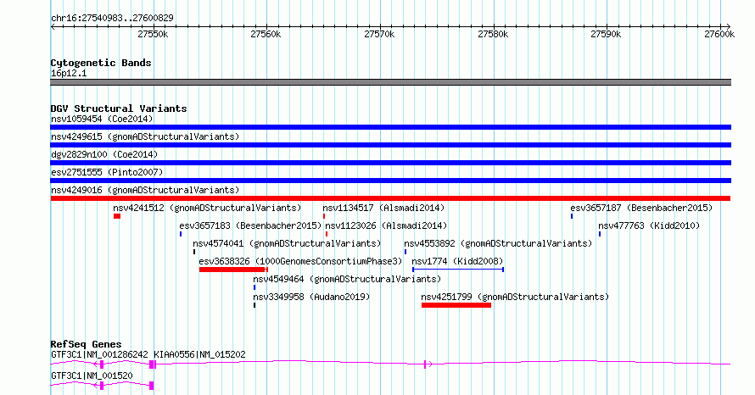Click the RefSeq Genes track title

point(86,344)
